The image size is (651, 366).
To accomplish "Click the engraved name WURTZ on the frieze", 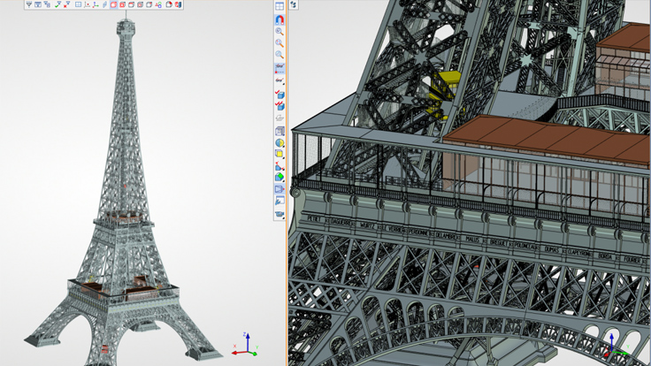I will pyautogui.click(x=367, y=226).
